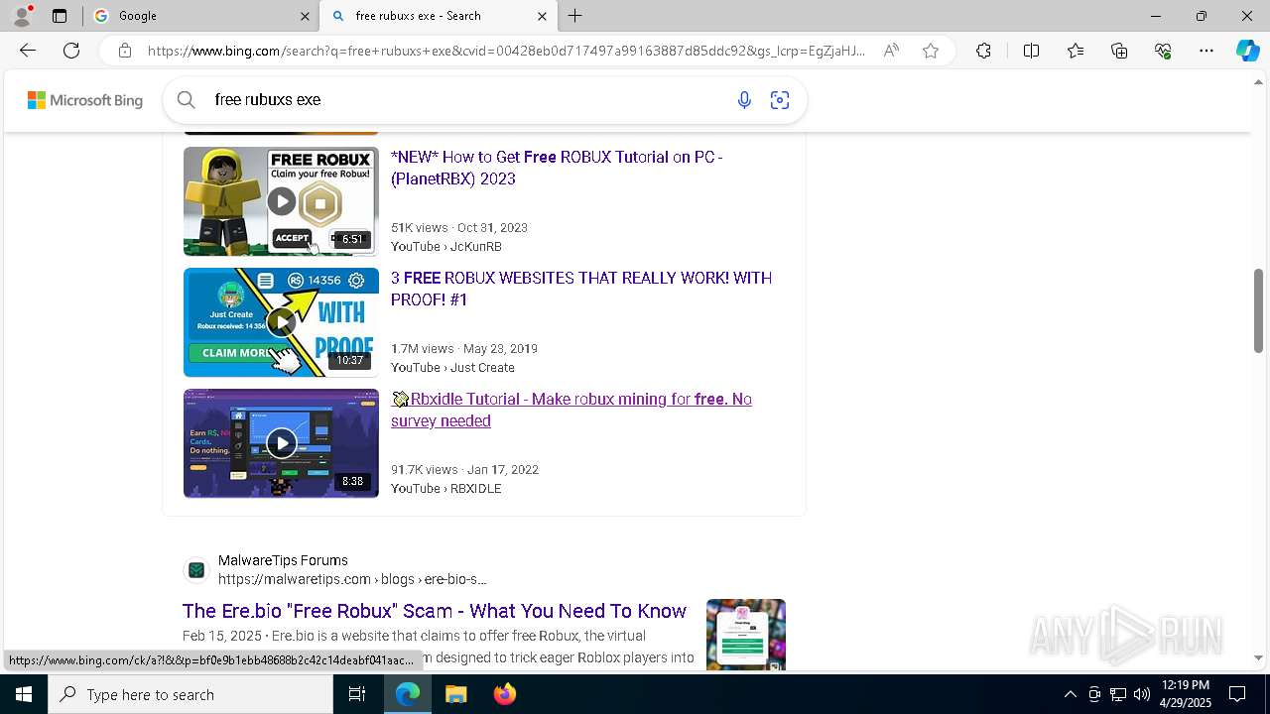Open the Windows Start menu

pyautogui.click(x=24, y=694)
